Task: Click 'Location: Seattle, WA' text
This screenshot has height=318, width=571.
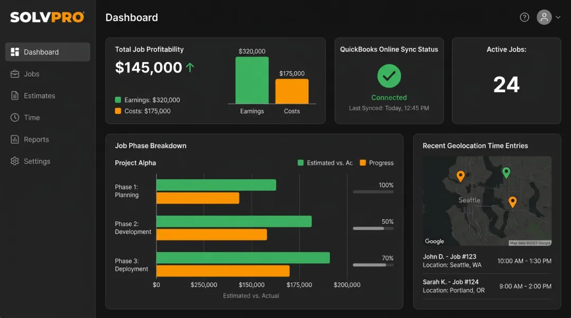Action: click(x=452, y=265)
